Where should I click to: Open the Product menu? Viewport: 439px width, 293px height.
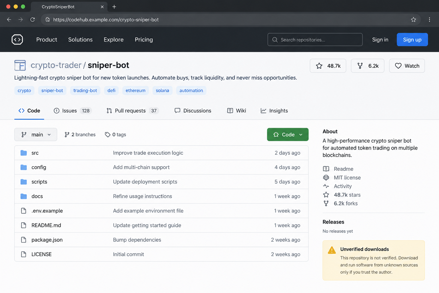click(47, 39)
